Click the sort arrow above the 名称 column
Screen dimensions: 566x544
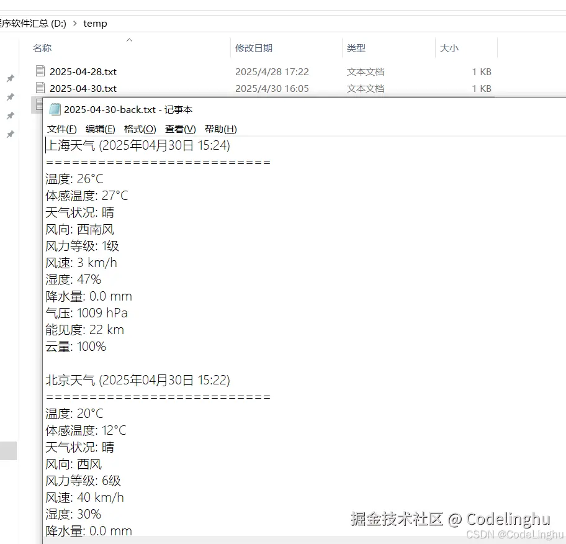[129, 40]
